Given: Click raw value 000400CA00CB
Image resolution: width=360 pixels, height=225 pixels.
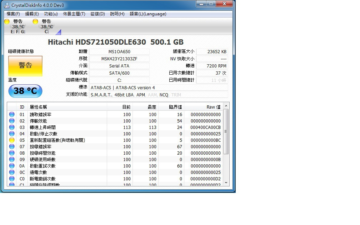Looking at the screenshot, I should click(x=205, y=127).
